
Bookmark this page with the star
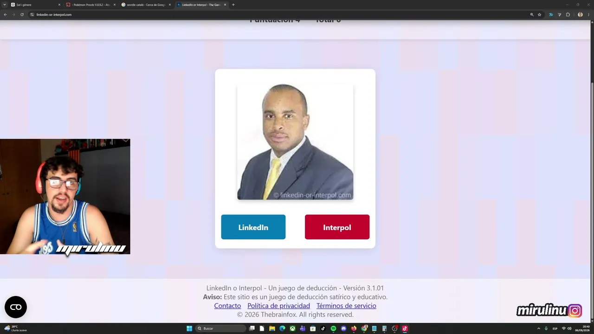tap(539, 14)
